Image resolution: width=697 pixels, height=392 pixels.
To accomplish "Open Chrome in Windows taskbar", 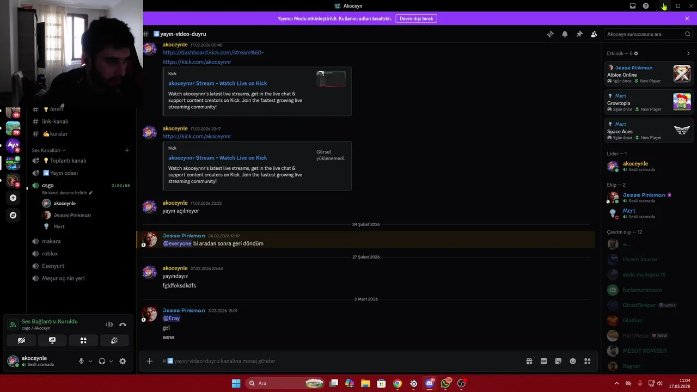I will click(398, 383).
